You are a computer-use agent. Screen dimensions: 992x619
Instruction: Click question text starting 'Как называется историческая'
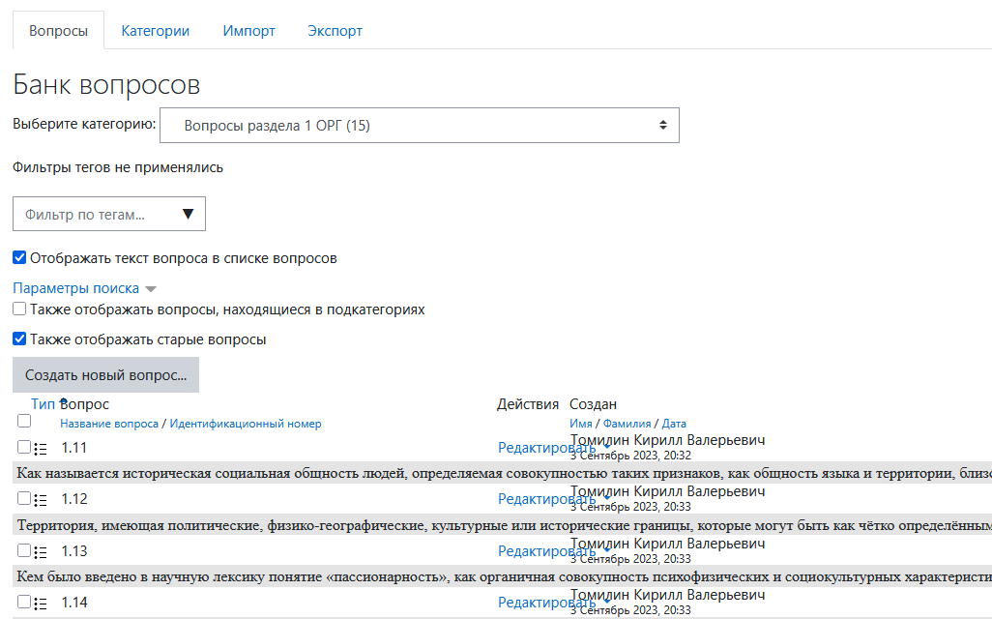[x=505, y=473]
